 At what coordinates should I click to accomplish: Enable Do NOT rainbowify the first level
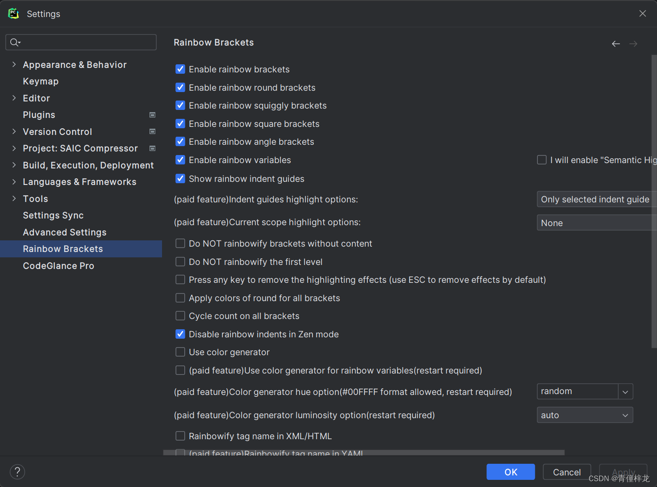click(x=180, y=261)
